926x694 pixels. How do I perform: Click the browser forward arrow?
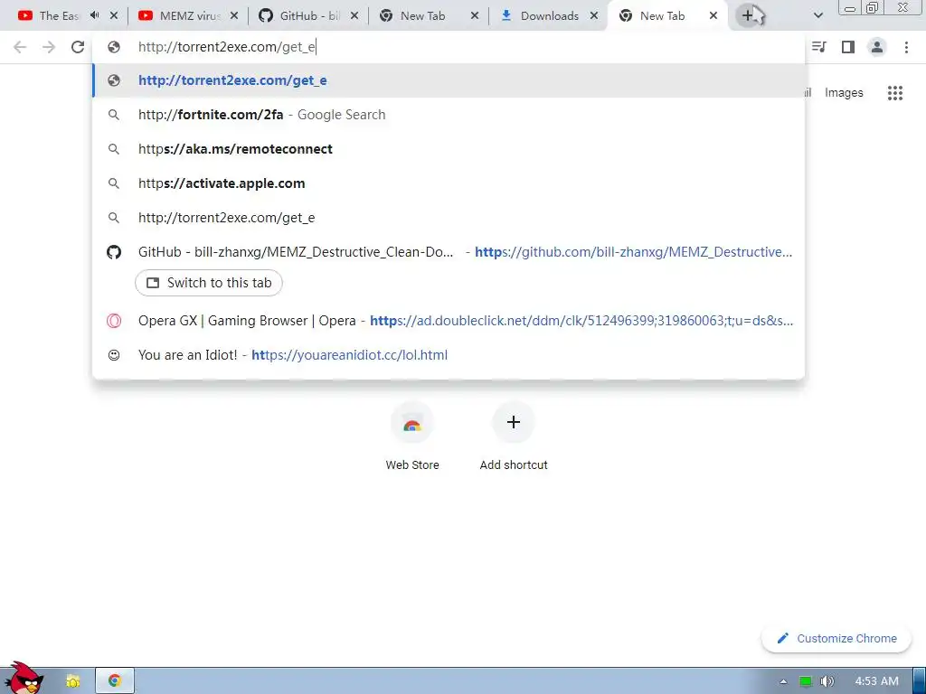[49, 47]
